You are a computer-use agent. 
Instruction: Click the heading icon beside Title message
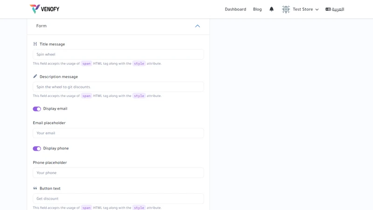pyautogui.click(x=35, y=44)
